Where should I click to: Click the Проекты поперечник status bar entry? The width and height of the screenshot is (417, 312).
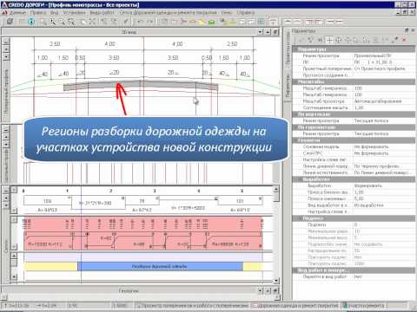[x=191, y=305]
